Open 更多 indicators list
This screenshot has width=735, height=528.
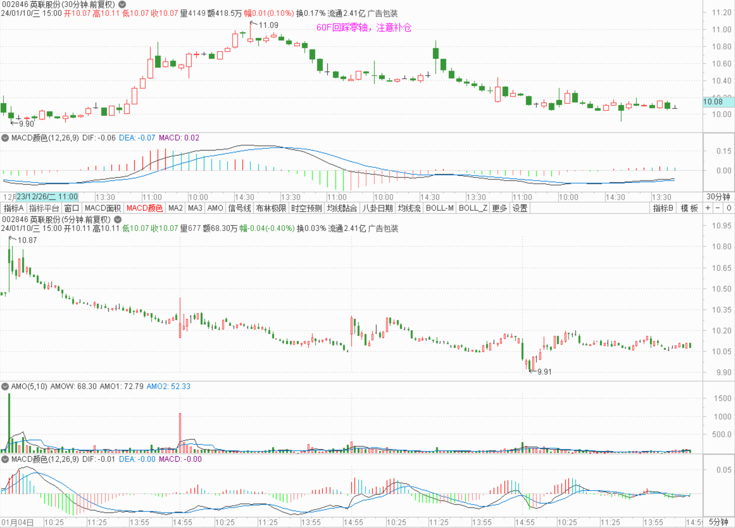(x=500, y=208)
